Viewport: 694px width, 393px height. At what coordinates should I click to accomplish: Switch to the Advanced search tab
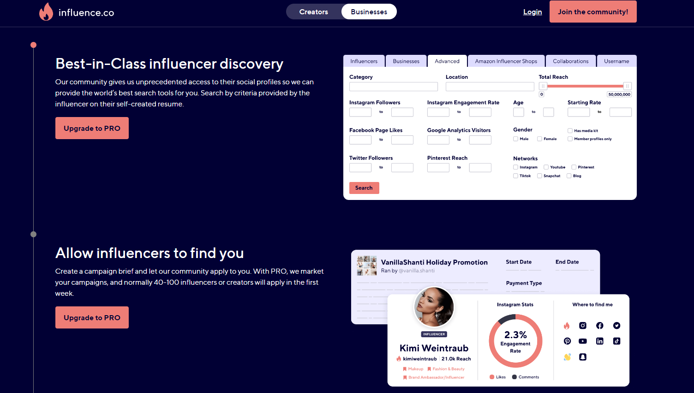click(447, 61)
